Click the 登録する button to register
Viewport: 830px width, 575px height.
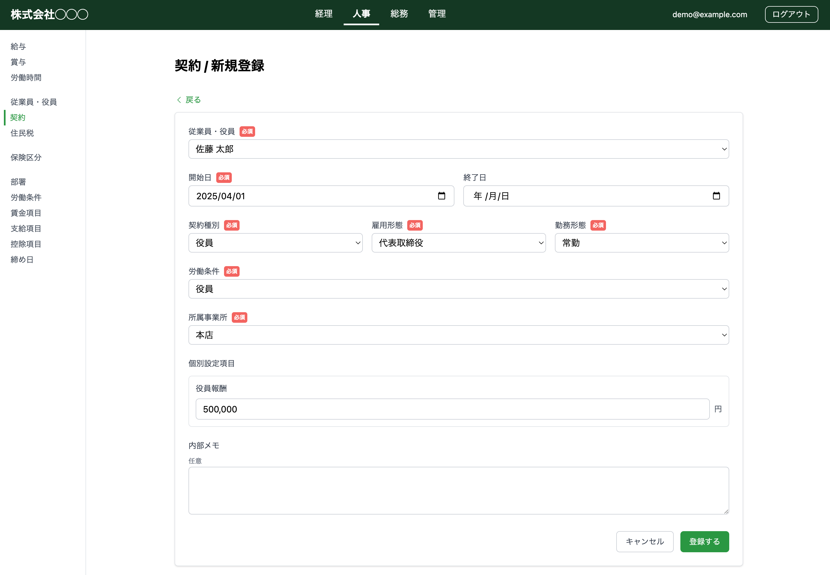(704, 541)
